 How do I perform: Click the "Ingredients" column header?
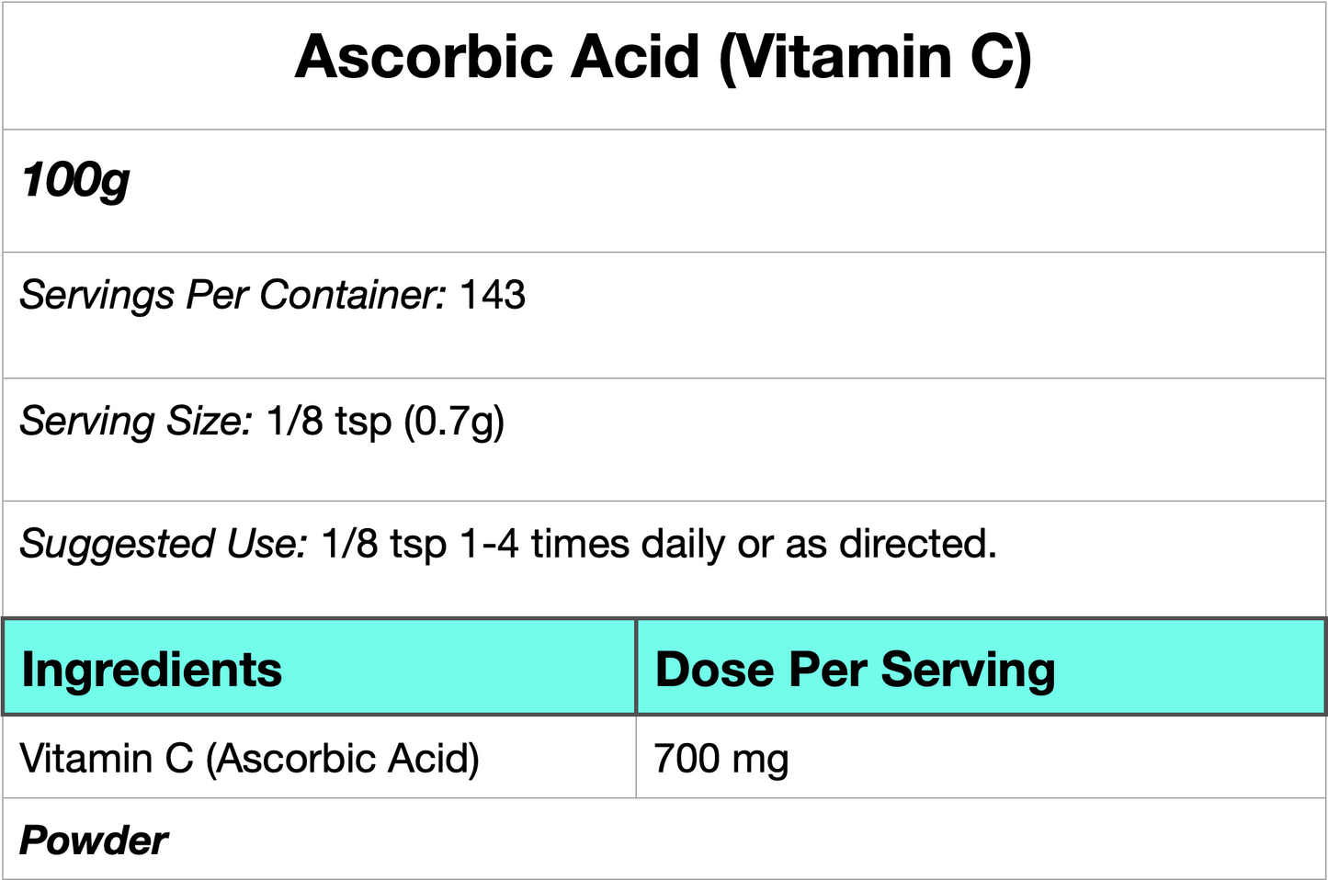click(152, 670)
